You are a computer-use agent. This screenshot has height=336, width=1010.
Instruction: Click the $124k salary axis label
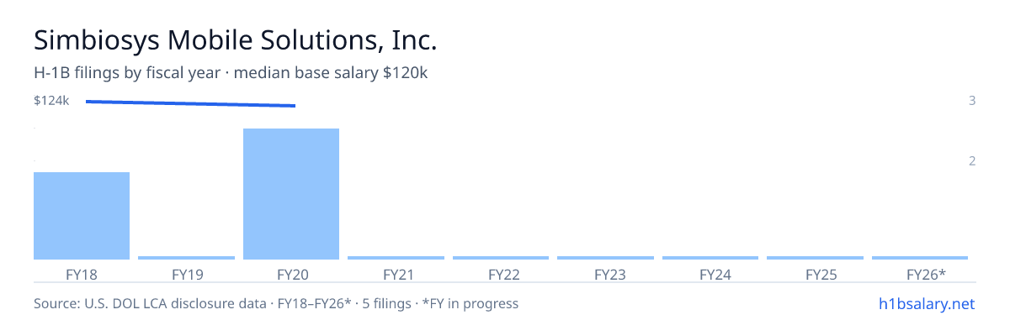point(51,101)
